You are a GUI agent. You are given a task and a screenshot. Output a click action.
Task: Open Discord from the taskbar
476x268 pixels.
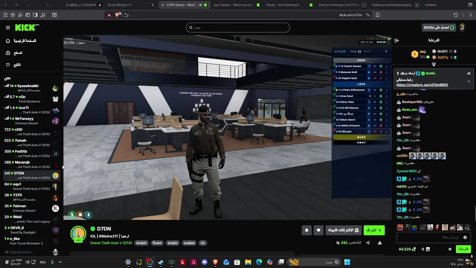pyautogui.click(x=204, y=262)
